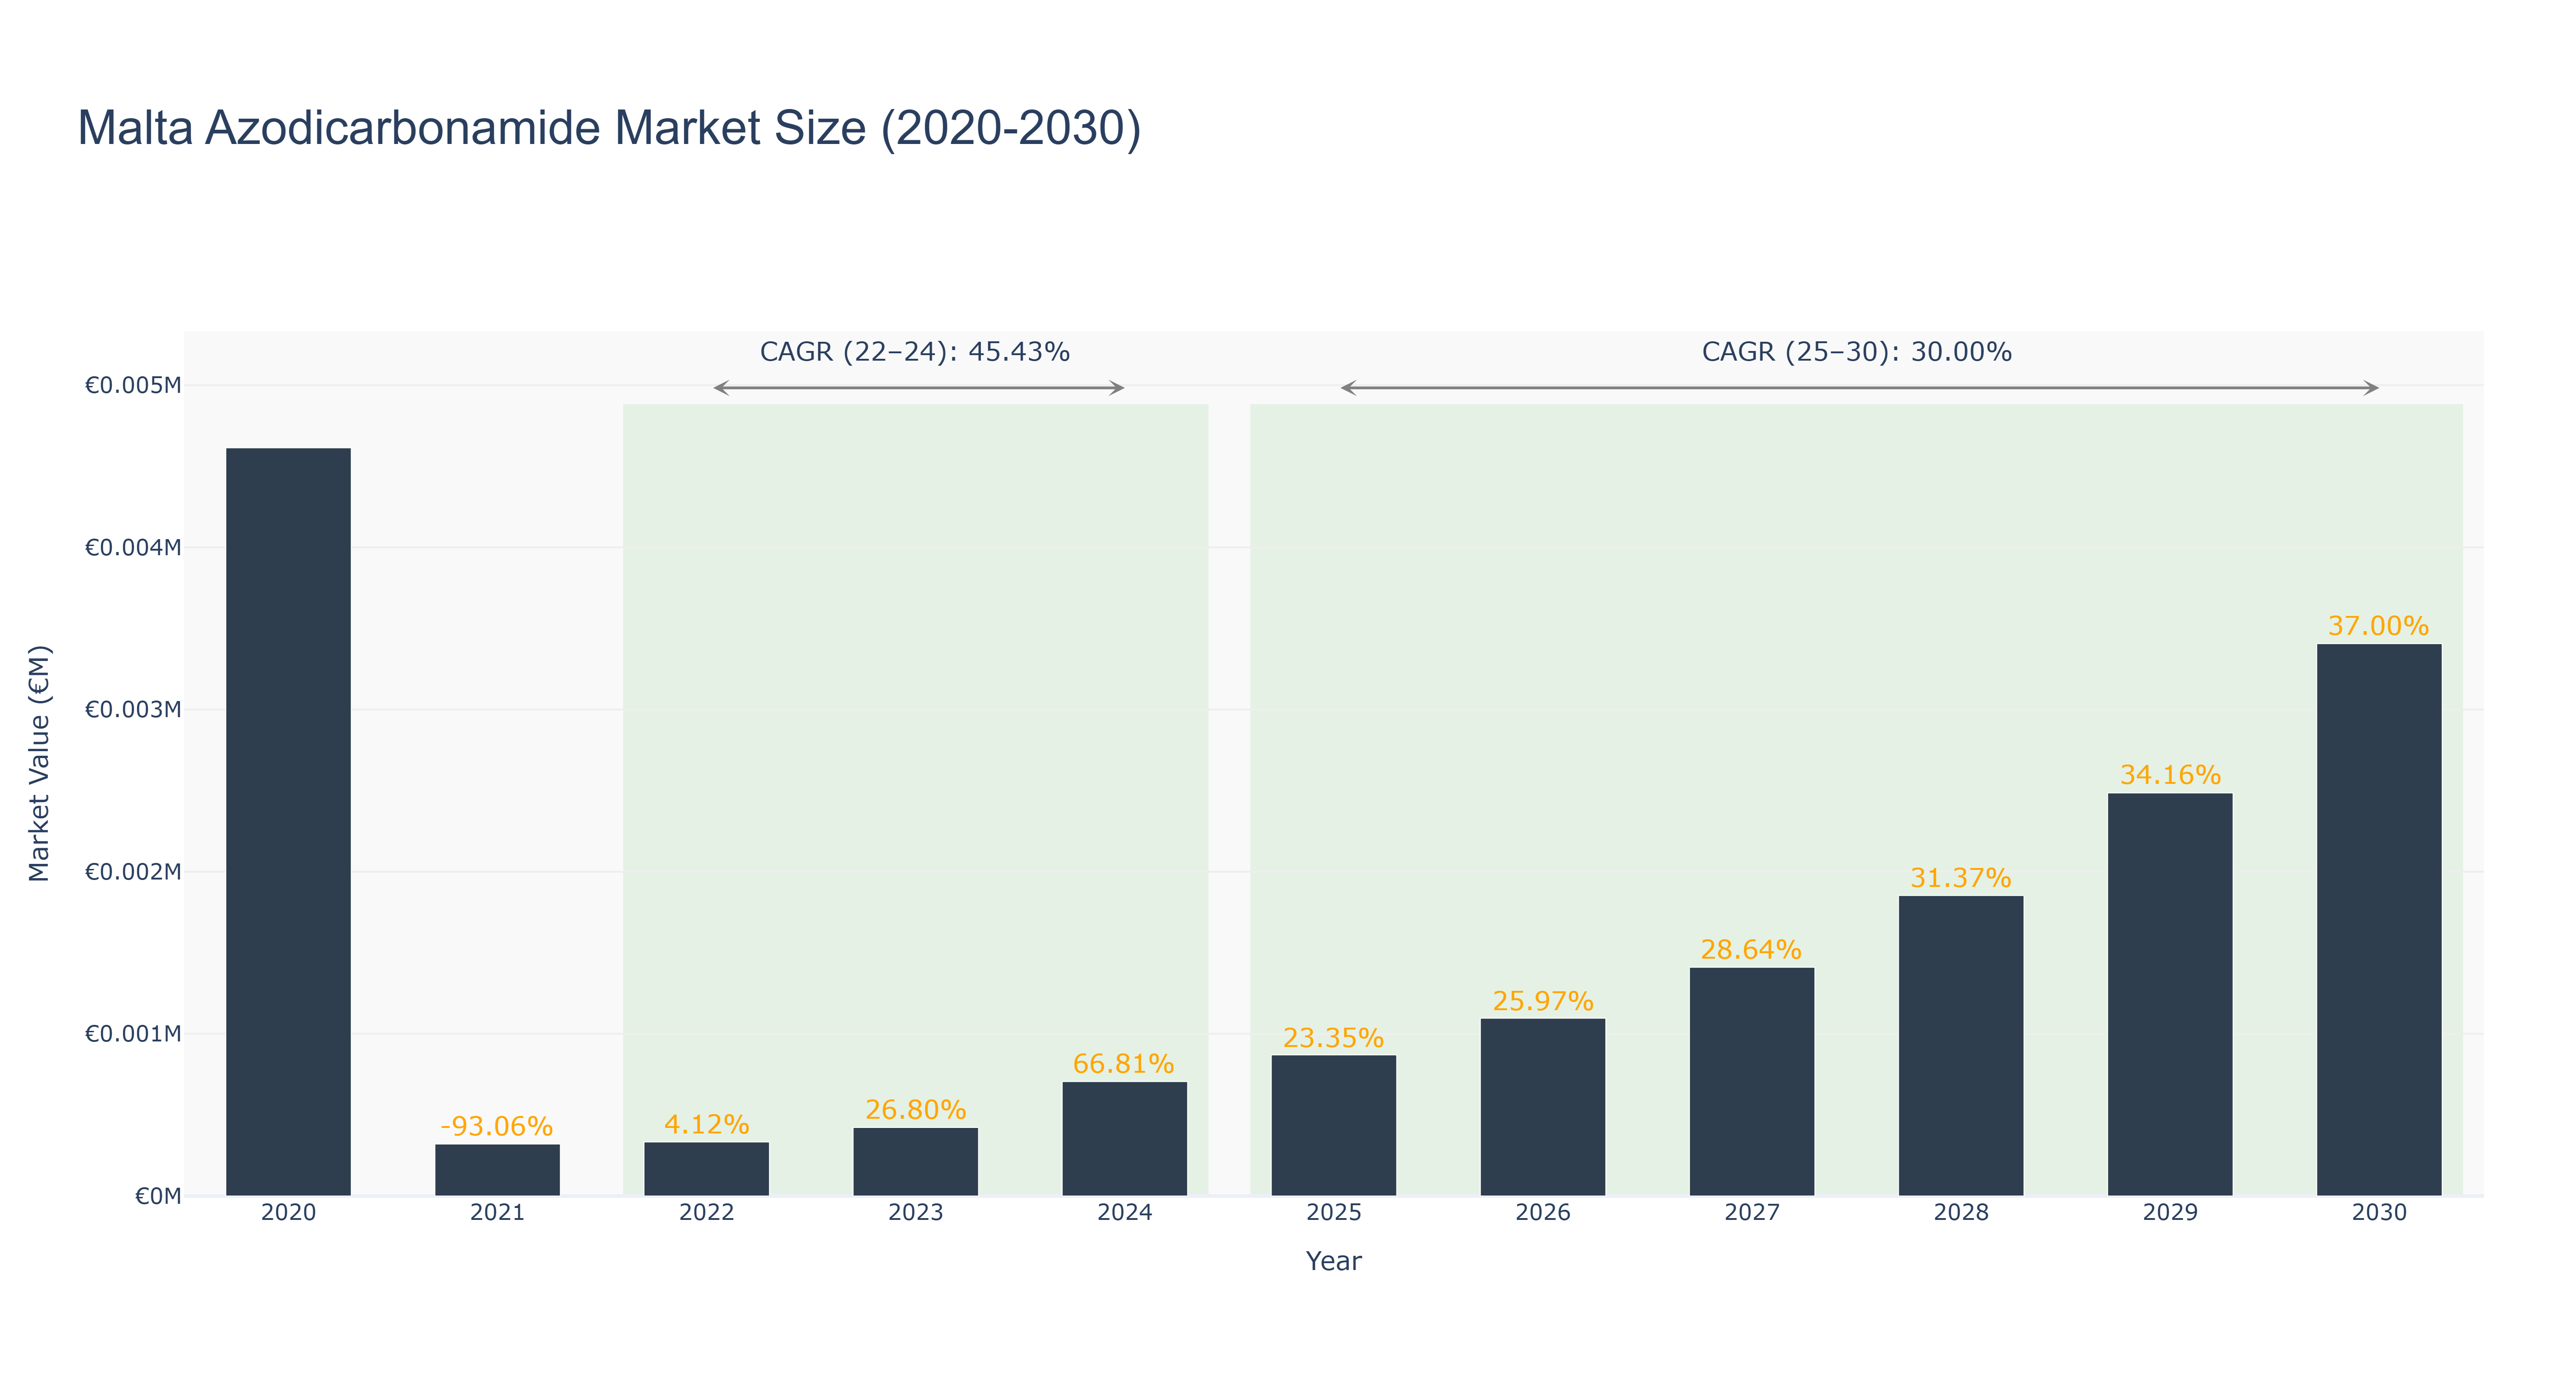
Task: Click the 26.80% growth label
Action: pyautogui.click(x=915, y=1110)
